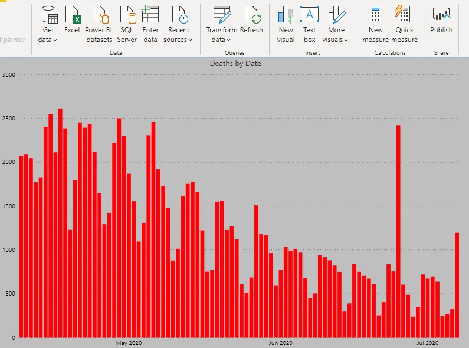
Task: Open More visuals icon
Action: [337, 15]
